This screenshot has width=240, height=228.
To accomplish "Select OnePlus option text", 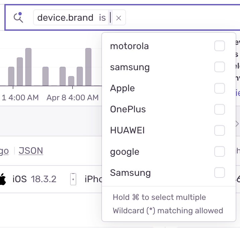I will [128, 109].
